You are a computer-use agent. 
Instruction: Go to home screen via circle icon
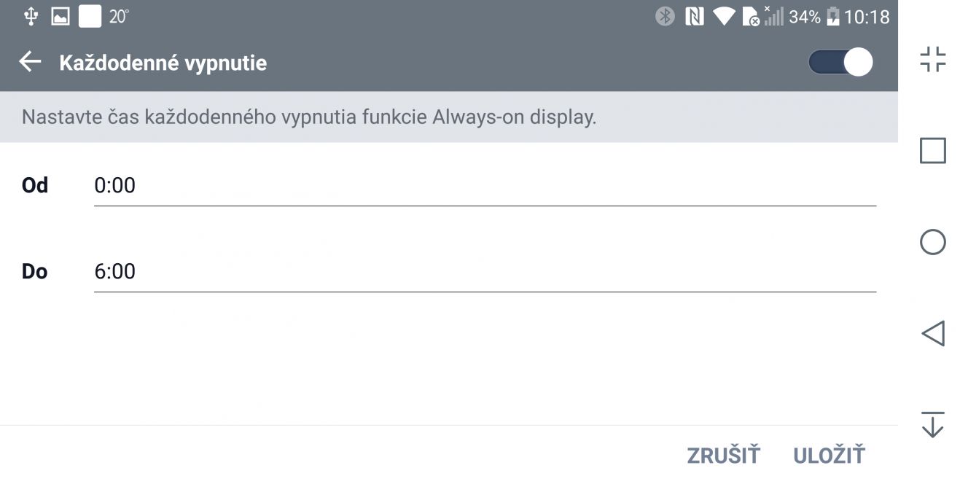(x=933, y=242)
